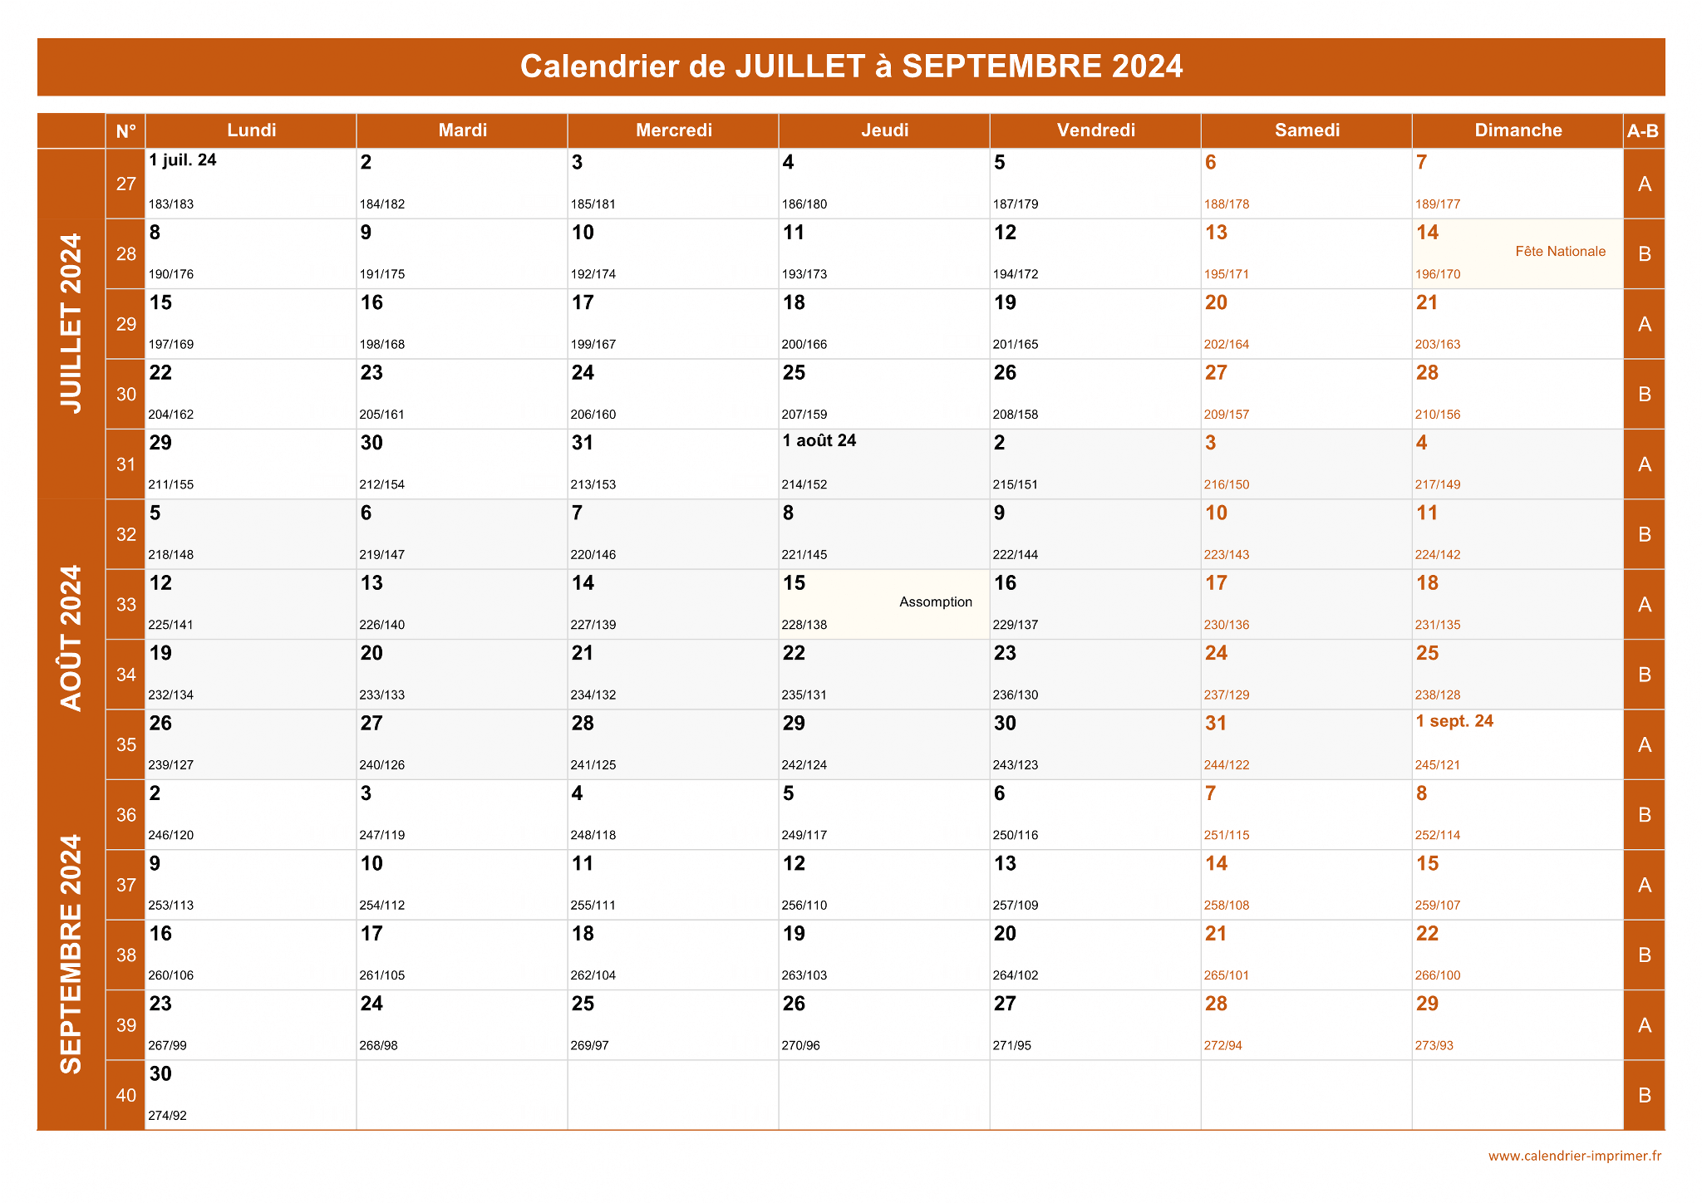Select the Fête Nationale cell on July 14
Screen dimensions: 1702x1203
click(1518, 254)
